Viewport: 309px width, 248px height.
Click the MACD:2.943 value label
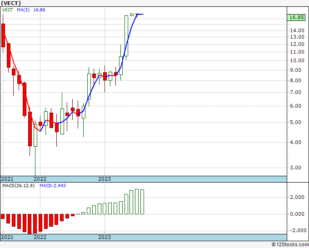click(53, 186)
